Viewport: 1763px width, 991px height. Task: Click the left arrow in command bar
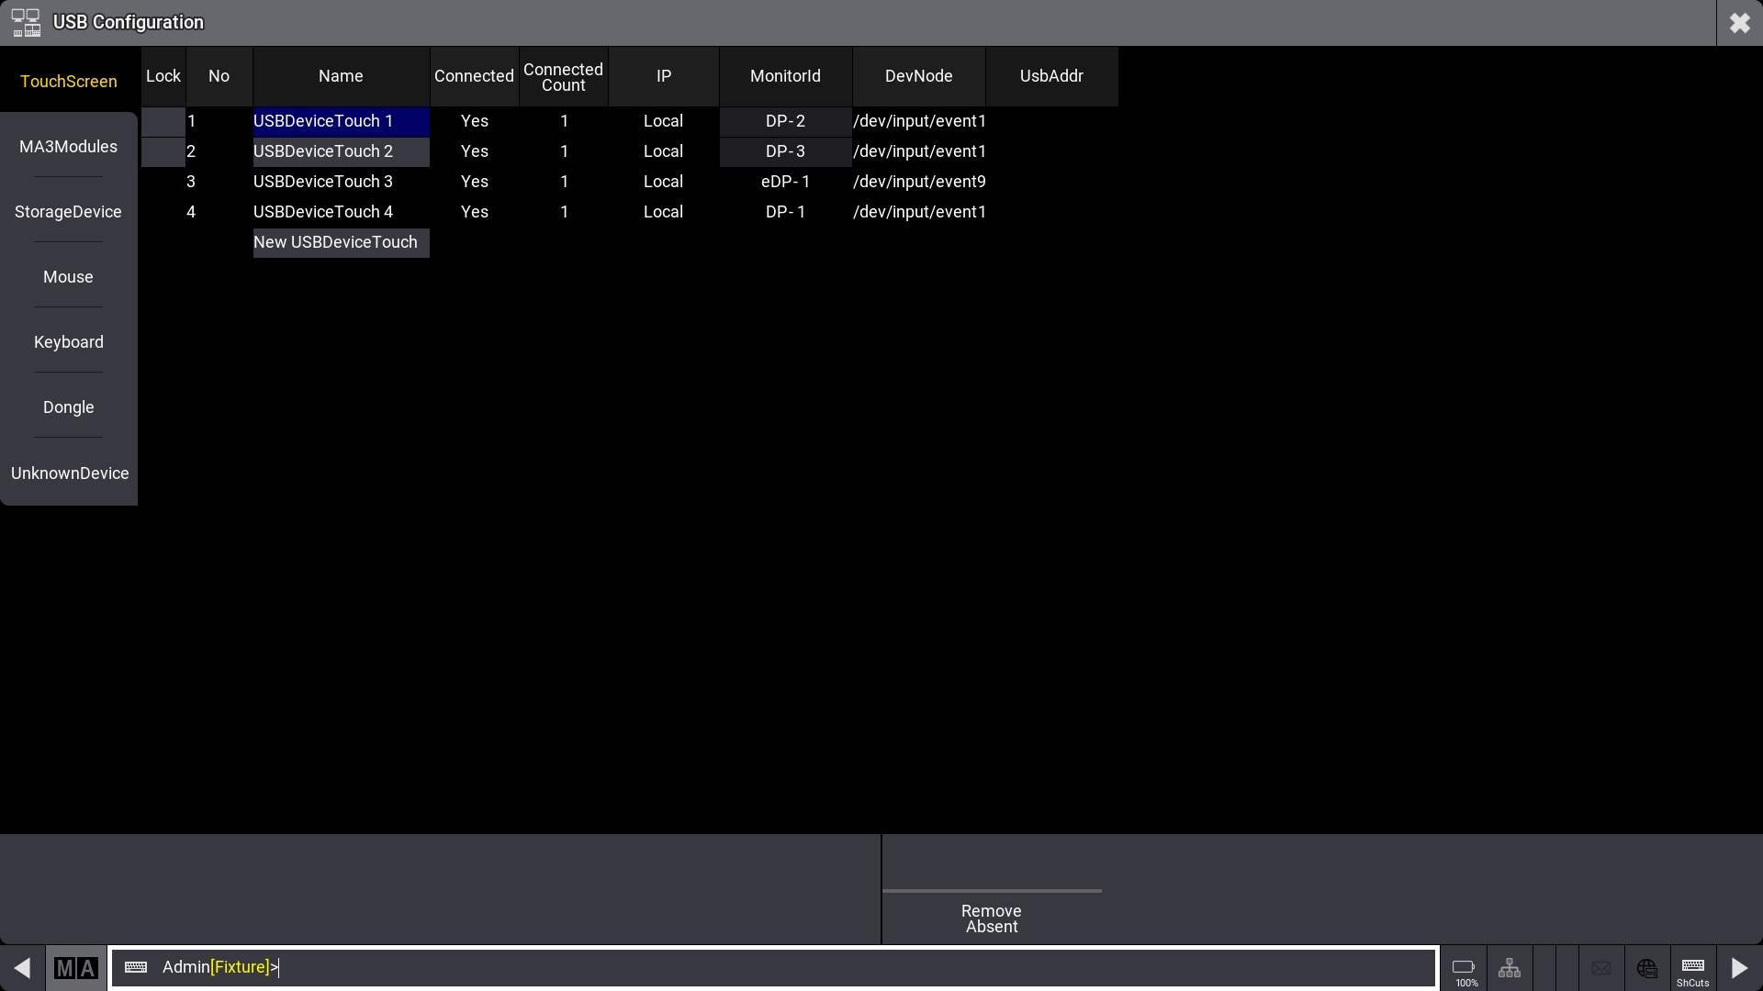click(x=22, y=968)
